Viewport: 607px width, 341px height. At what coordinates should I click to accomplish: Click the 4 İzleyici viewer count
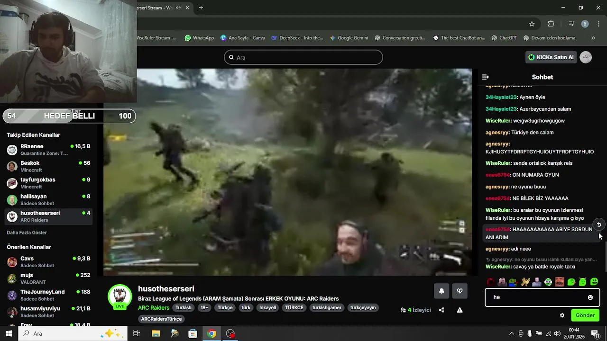[x=416, y=310]
